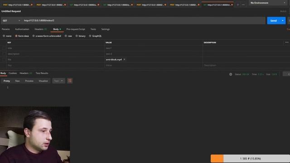
Task: Click the empty Key input cell
Action: click(x=55, y=65)
